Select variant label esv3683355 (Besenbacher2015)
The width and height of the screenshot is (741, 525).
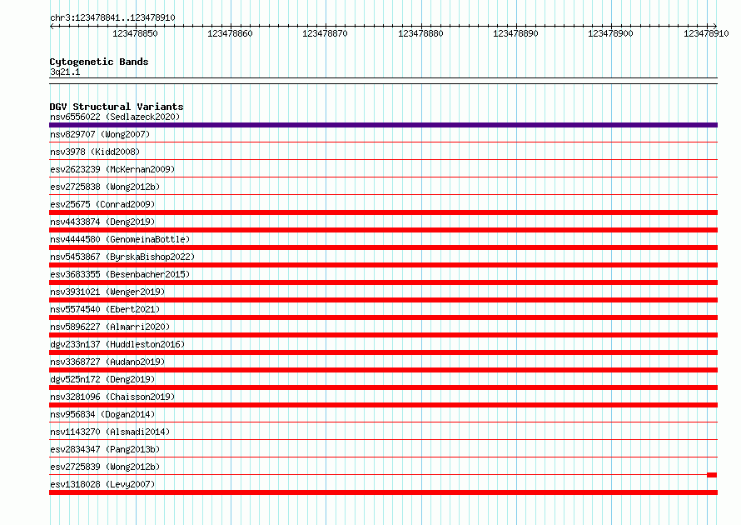[120, 274]
